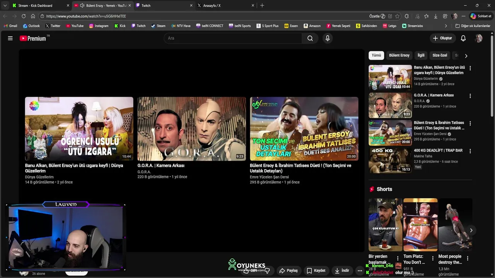Type in the Ara search box
This screenshot has width=495, height=278.
pyautogui.click(x=233, y=38)
